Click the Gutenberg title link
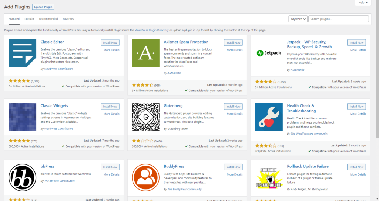Viewport: 379px width, 201px height. [x=173, y=106]
